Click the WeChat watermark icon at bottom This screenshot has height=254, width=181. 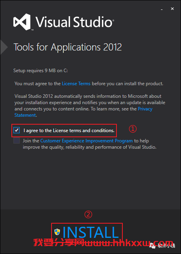[153, 246]
